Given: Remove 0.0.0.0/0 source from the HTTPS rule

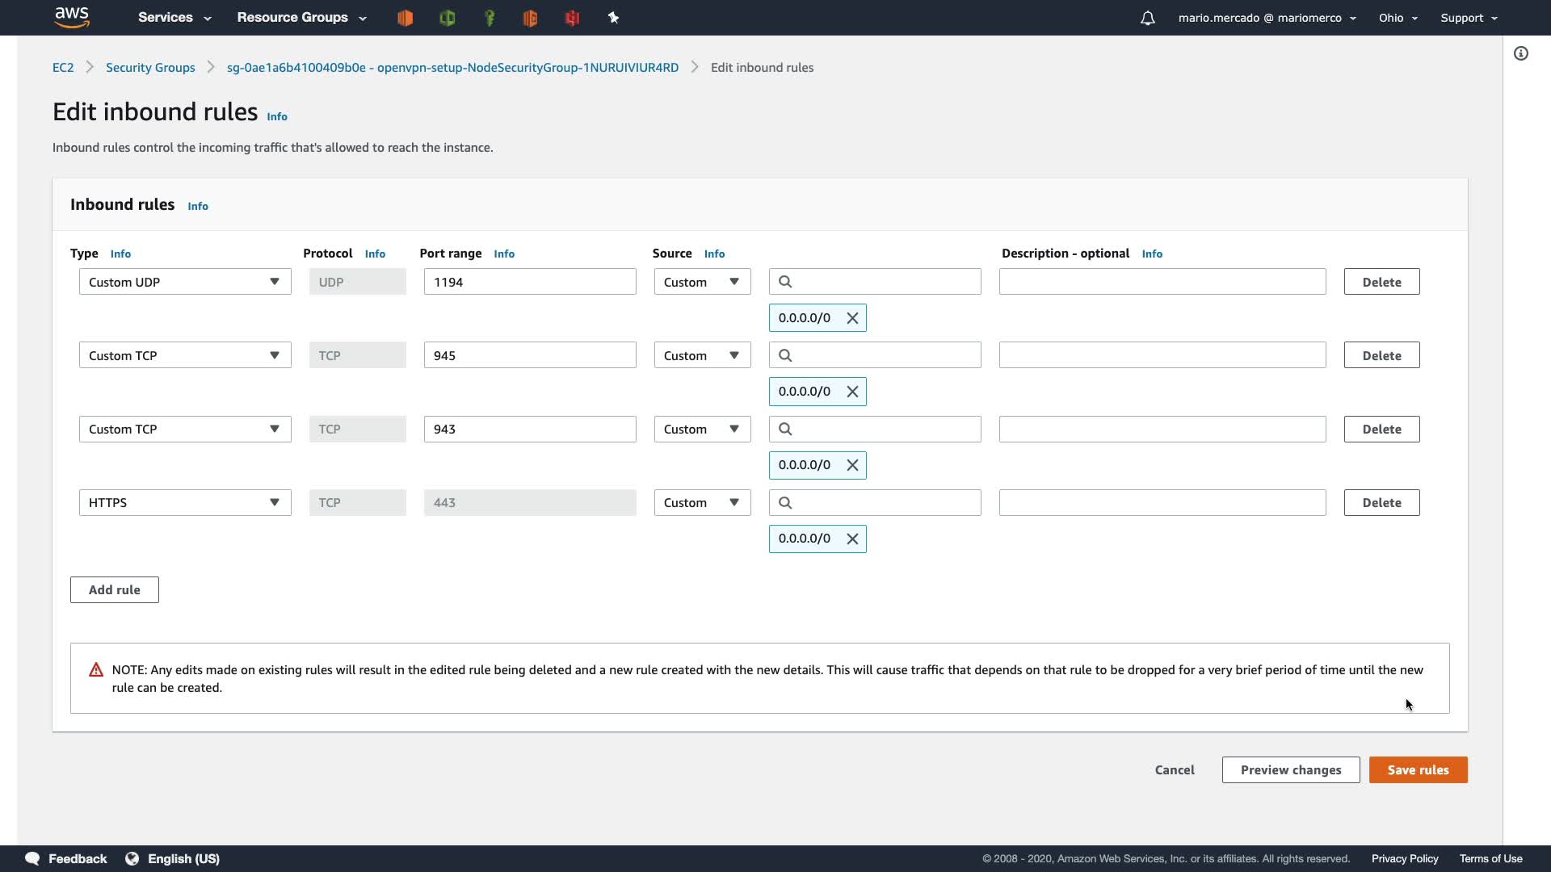Looking at the screenshot, I should (852, 539).
